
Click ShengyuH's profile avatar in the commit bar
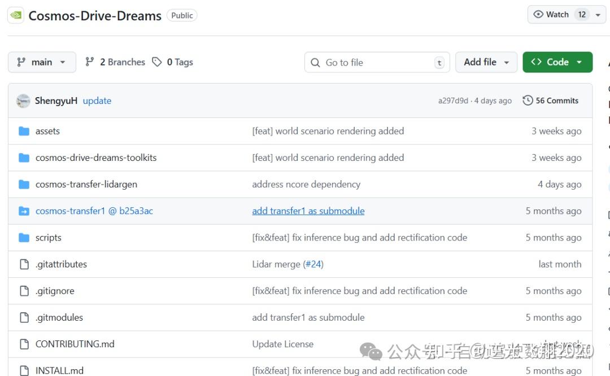point(23,100)
